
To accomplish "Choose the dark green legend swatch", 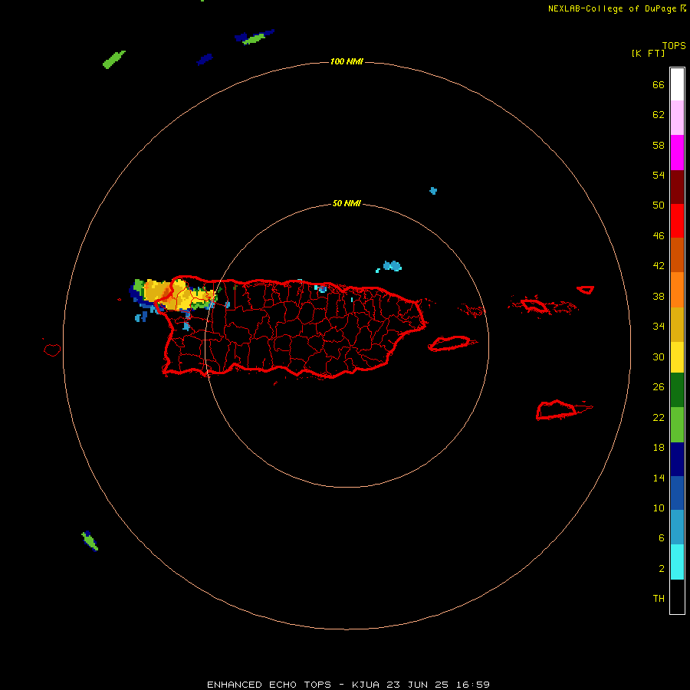I will (x=677, y=390).
